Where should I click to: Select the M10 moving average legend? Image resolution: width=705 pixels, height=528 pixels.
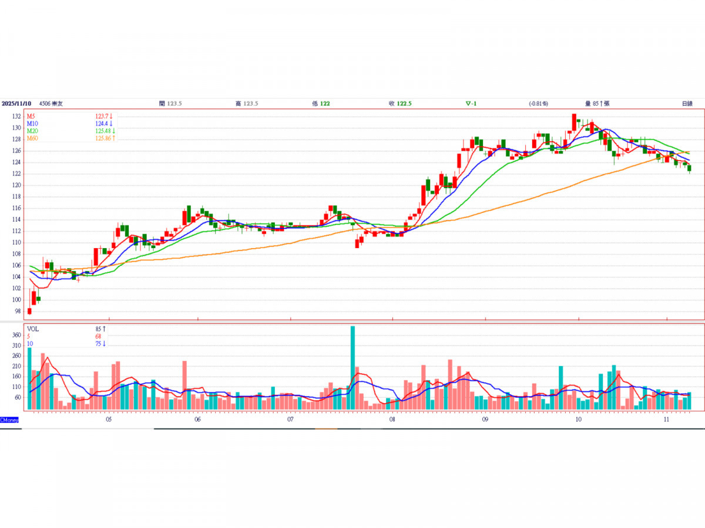32,123
